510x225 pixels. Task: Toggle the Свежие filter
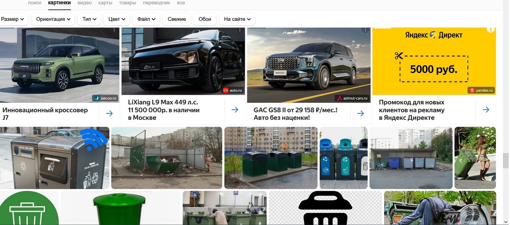click(177, 19)
